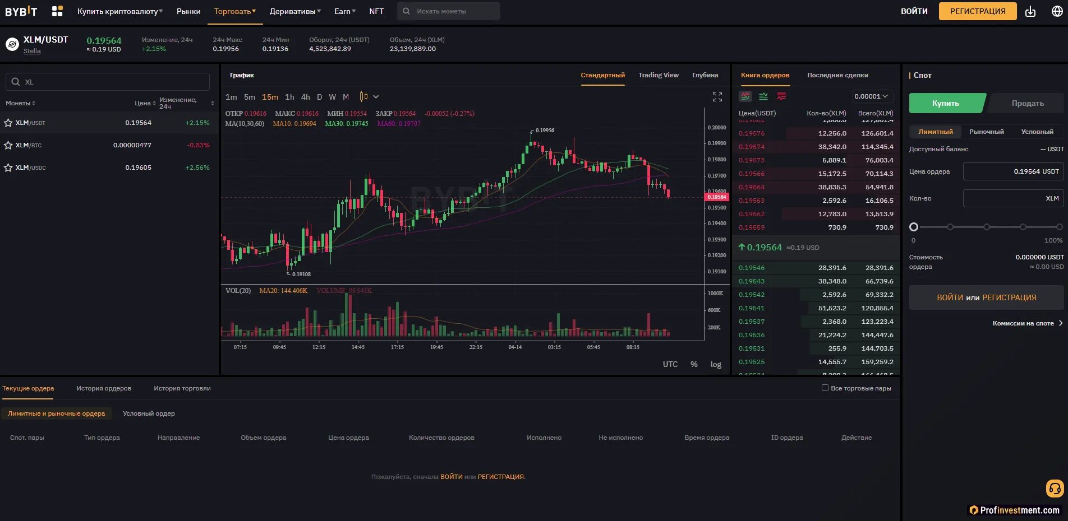
Task: Toggle log scale on chart
Action: 716,364
